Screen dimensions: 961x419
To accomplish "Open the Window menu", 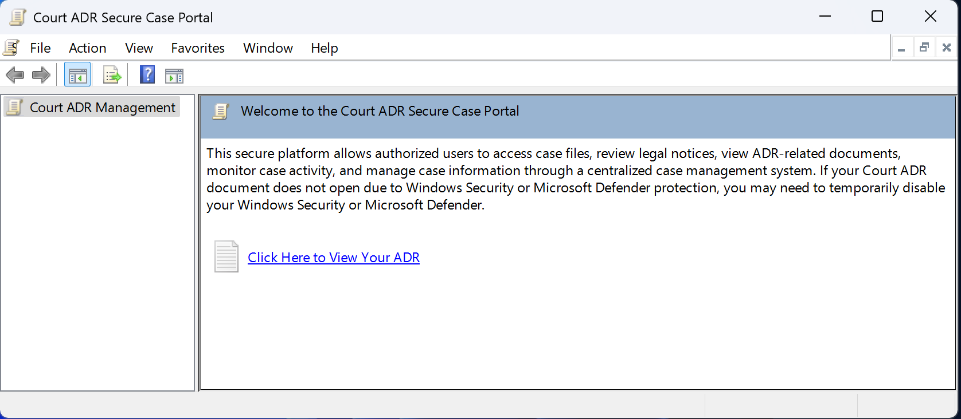I will pos(268,48).
